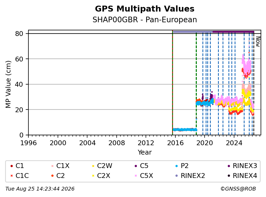Screen dimensions: 266x197
Task: Click the blue P2 legend dot
Action: tap(177, 166)
